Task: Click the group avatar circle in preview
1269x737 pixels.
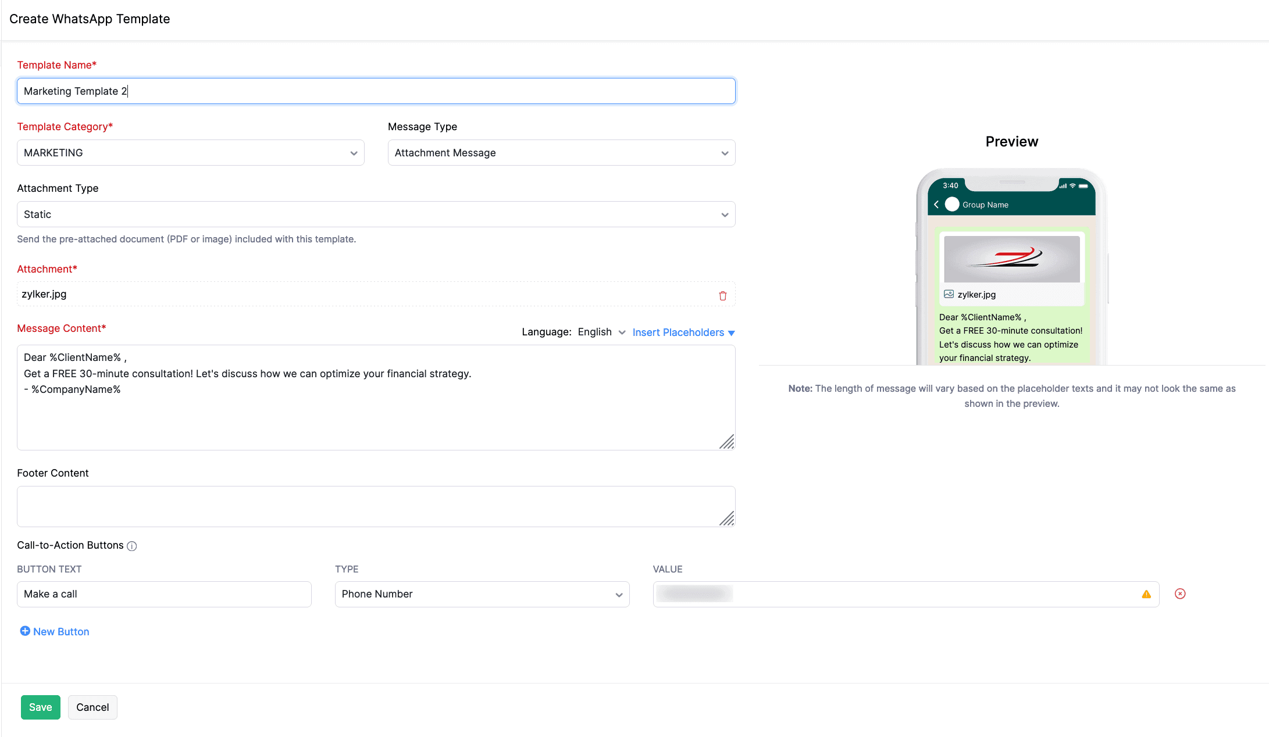Action: pos(952,205)
